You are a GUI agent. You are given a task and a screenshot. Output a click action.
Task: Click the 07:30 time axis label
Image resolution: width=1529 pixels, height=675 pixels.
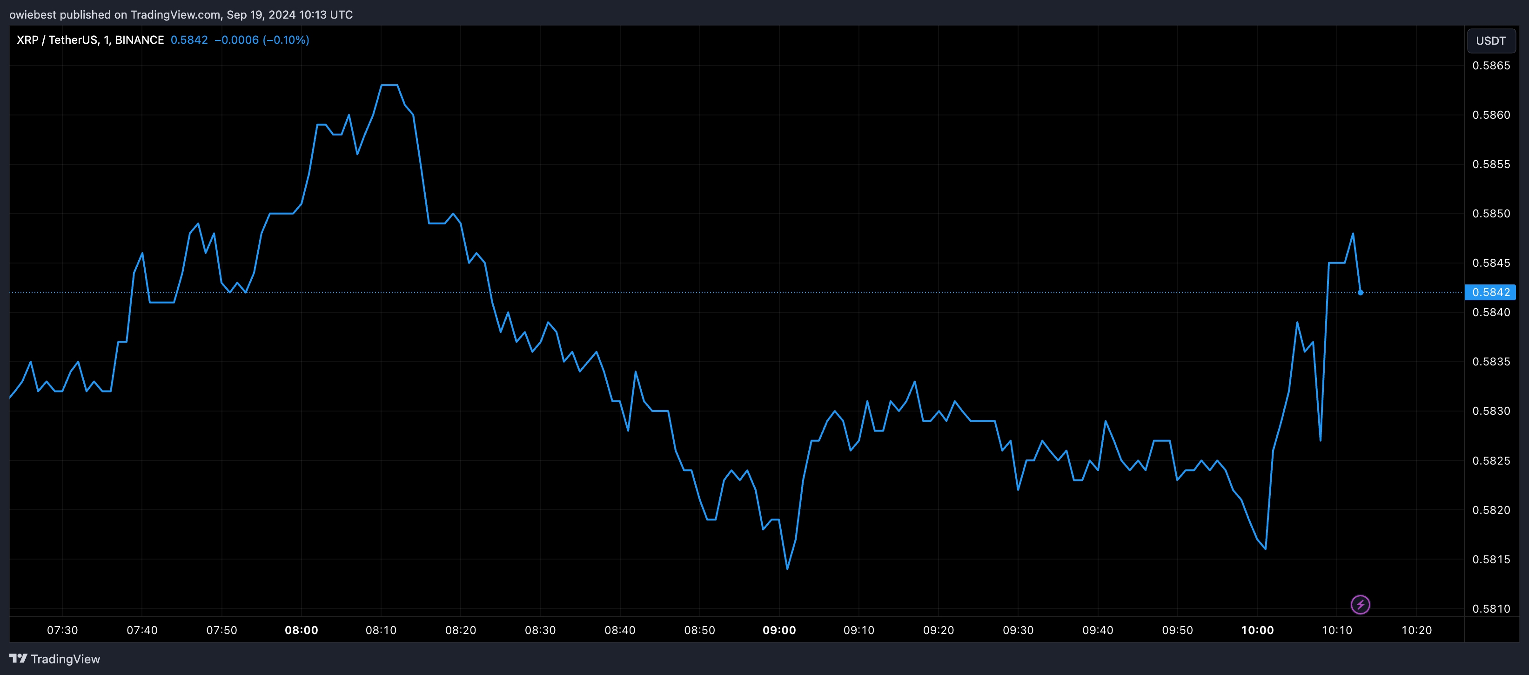tap(62, 630)
